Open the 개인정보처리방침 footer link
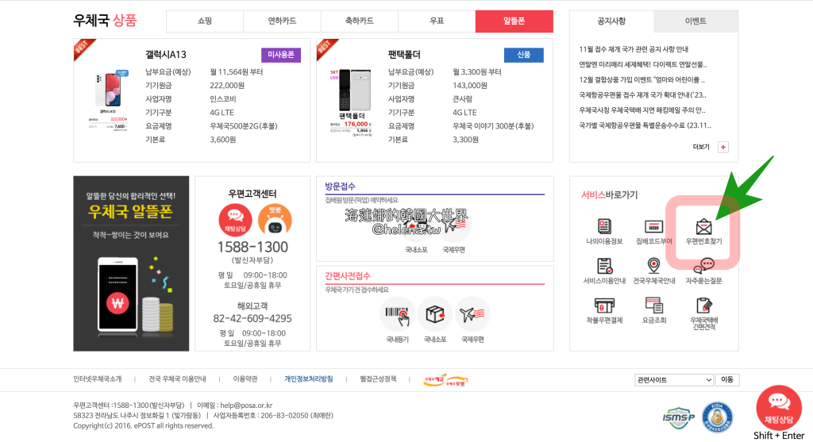813x442 pixels. [x=309, y=379]
